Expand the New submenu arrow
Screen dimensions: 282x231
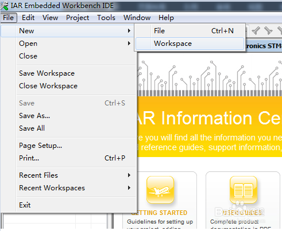point(129,31)
